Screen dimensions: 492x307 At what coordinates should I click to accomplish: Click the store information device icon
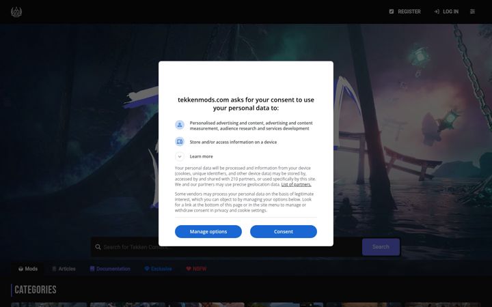pyautogui.click(x=180, y=142)
